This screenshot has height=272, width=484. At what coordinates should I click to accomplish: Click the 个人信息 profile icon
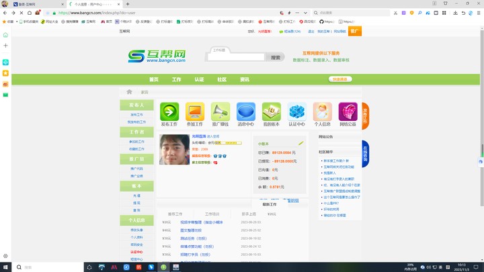(x=323, y=111)
